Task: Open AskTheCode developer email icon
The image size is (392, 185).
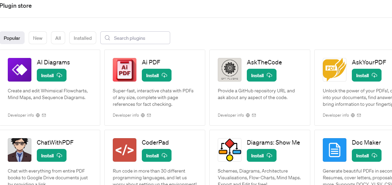Action: click(254, 115)
